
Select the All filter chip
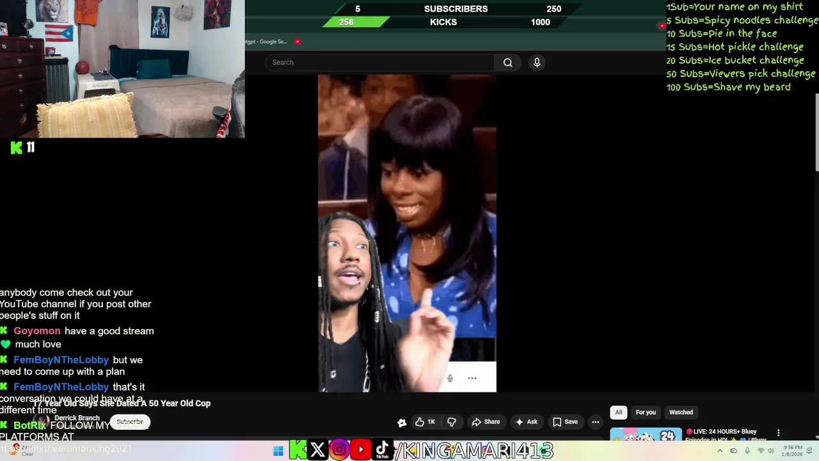click(x=618, y=412)
